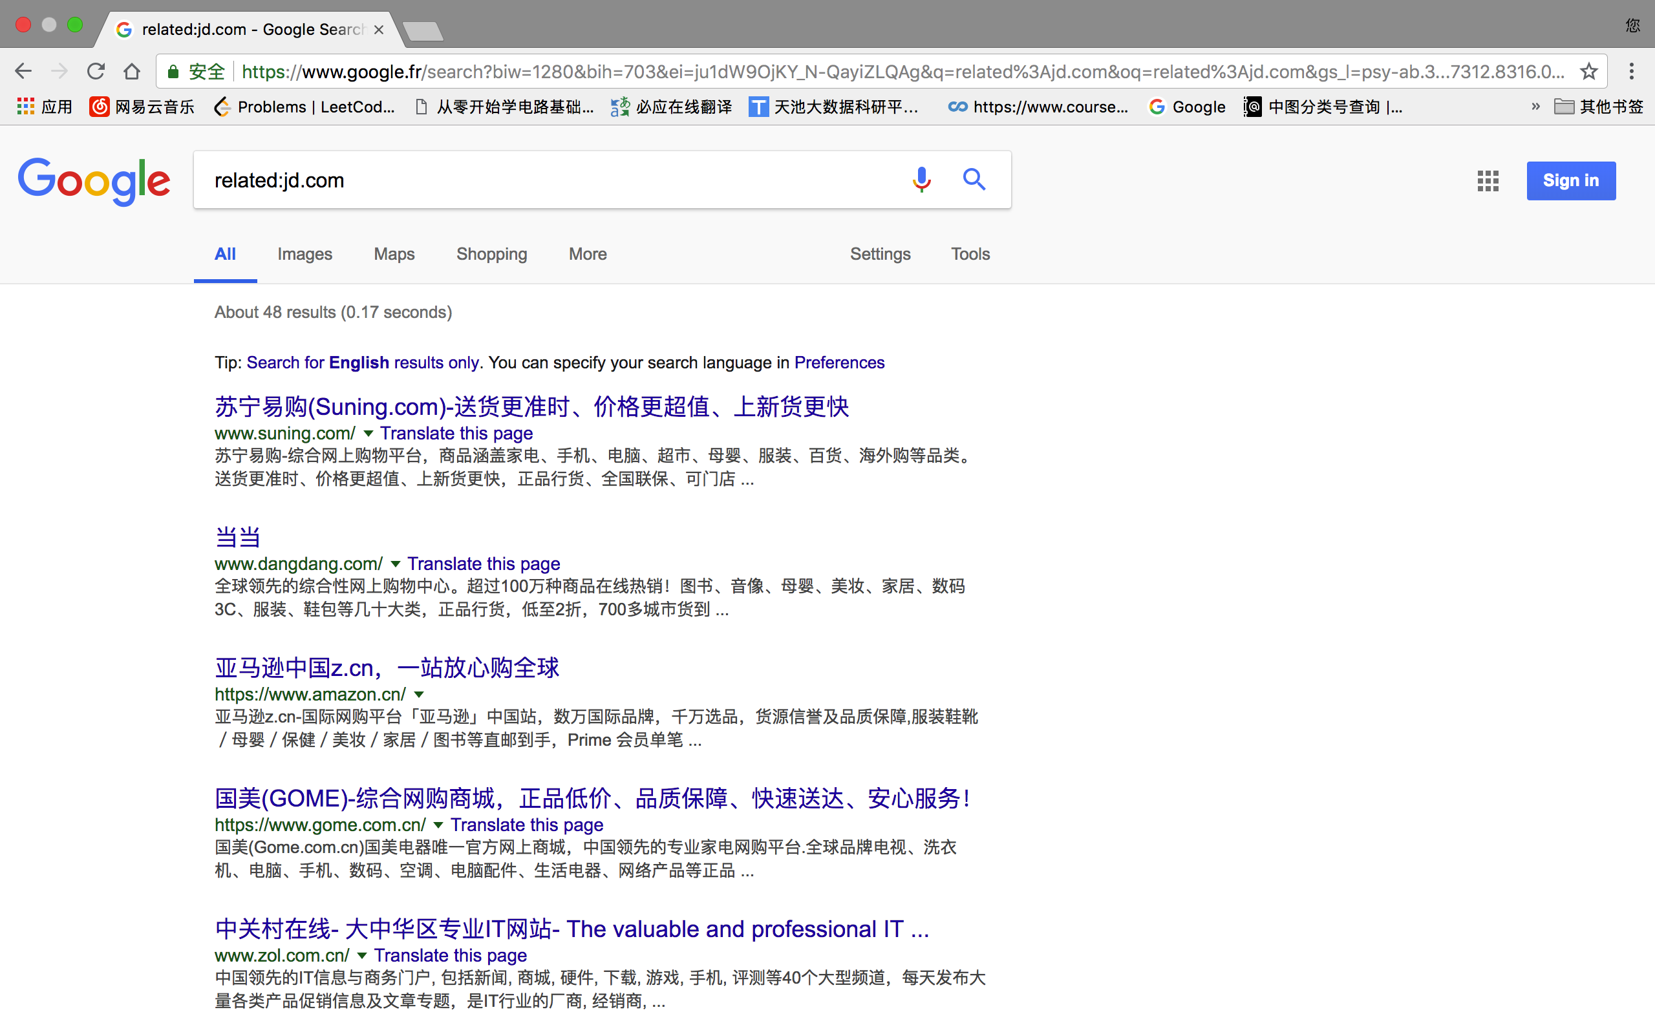Open the More search categories menu
Image resolution: width=1655 pixels, height=1034 pixels.
coord(588,255)
